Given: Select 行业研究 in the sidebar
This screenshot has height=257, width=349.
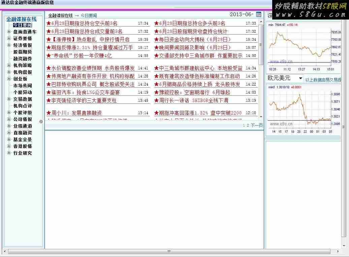Looking at the screenshot, I should [x=23, y=153].
